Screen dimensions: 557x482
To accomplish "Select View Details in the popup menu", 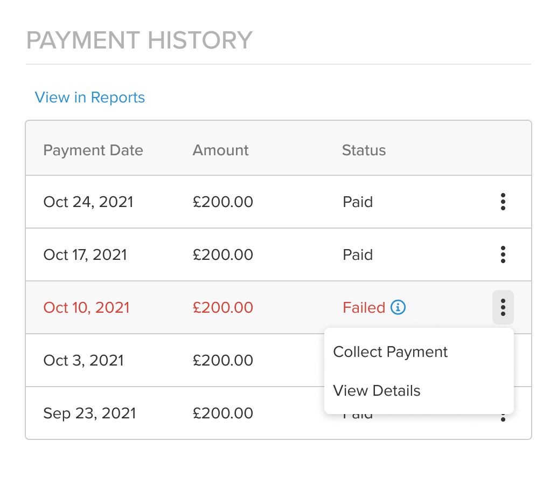I will click(377, 391).
